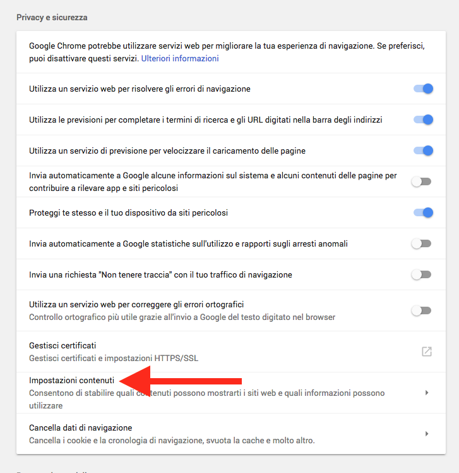
Task: Expand Cancella dati di navigazione arrow
Action: coord(426,434)
